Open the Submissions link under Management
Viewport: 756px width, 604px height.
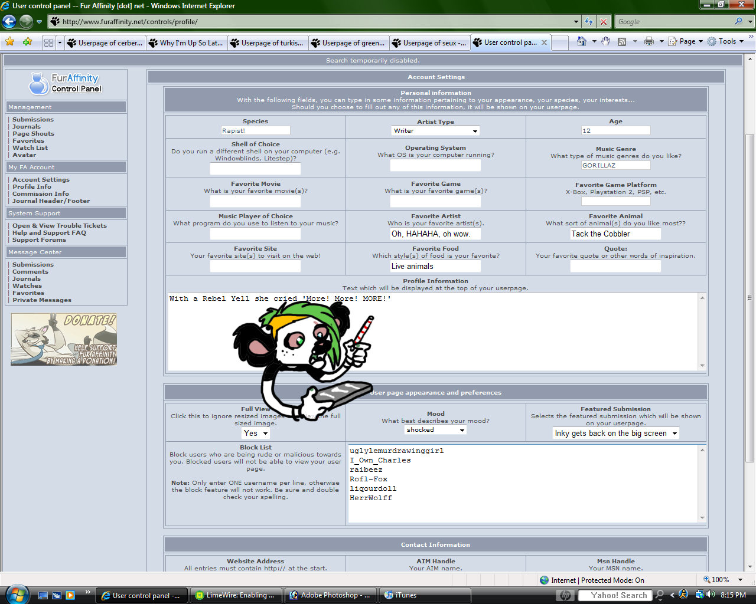[33, 119]
